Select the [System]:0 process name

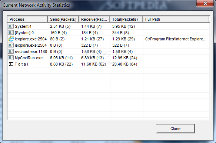(24, 33)
